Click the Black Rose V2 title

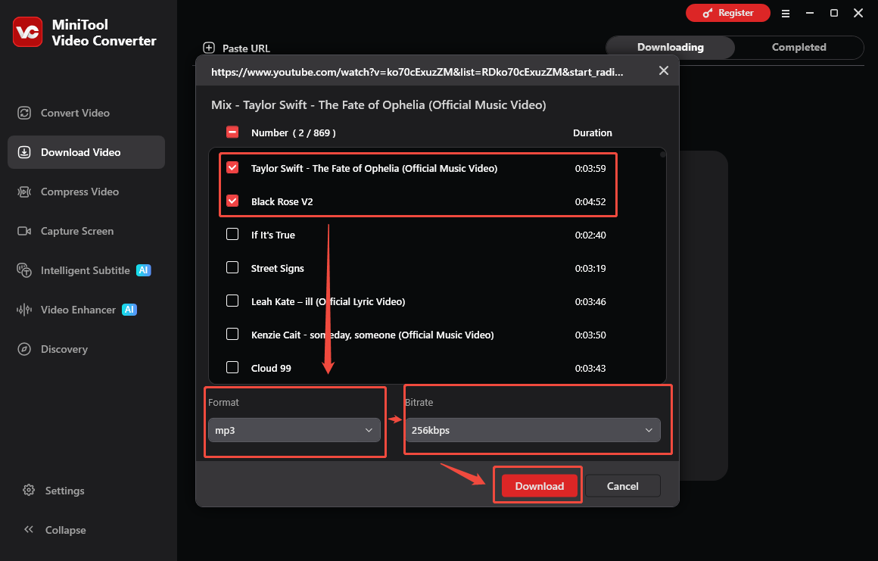pos(282,201)
